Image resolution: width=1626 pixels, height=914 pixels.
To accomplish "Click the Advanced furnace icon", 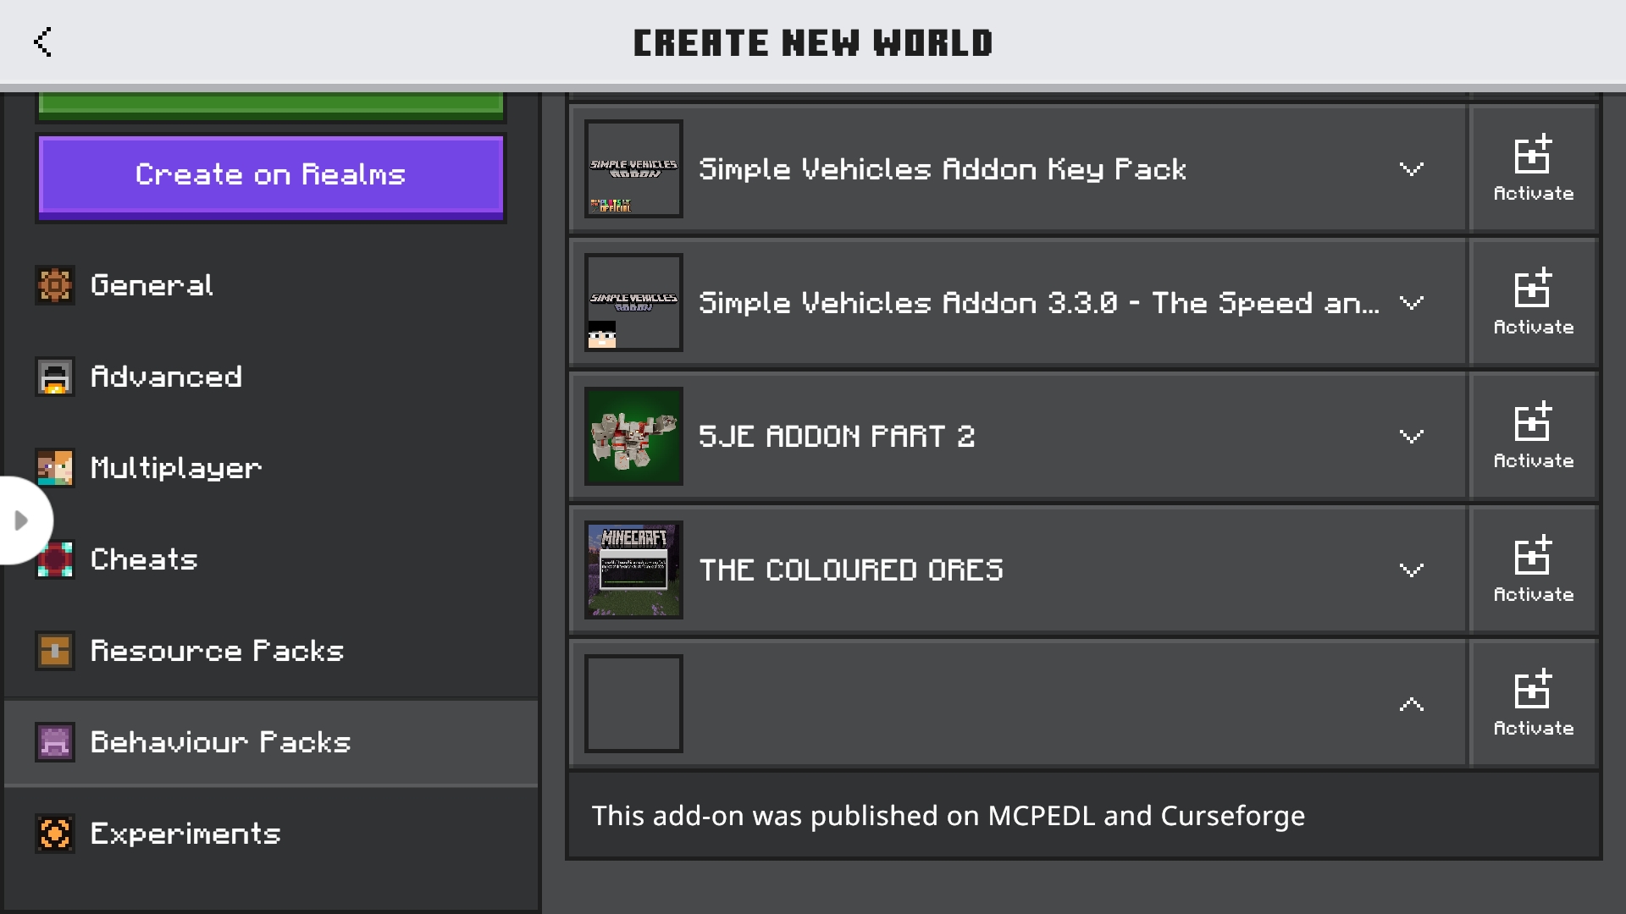I will pyautogui.click(x=55, y=377).
